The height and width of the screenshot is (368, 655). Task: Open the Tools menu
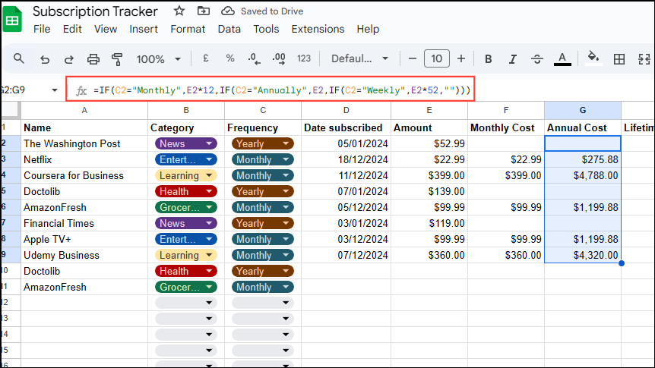click(266, 29)
